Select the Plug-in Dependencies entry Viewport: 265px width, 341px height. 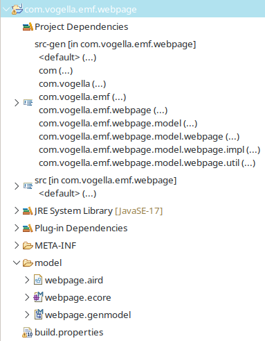(81, 228)
